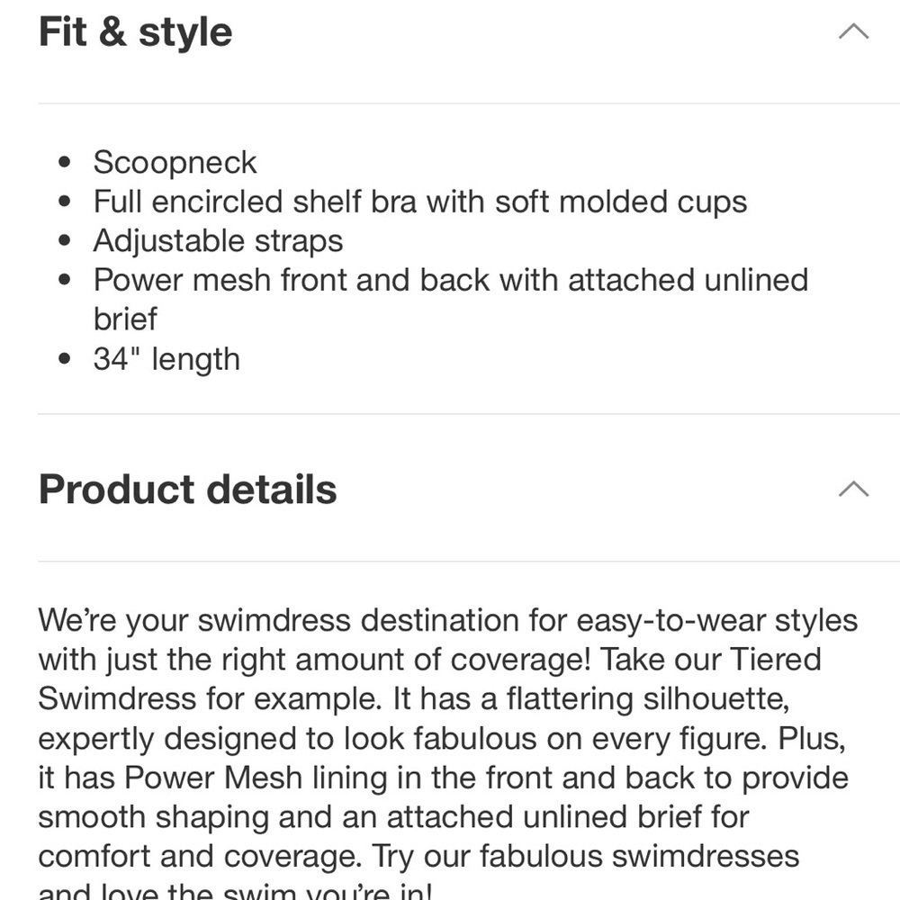Image resolution: width=900 pixels, height=900 pixels.
Task: Click the flattering silhouette phrase
Action: (647, 698)
